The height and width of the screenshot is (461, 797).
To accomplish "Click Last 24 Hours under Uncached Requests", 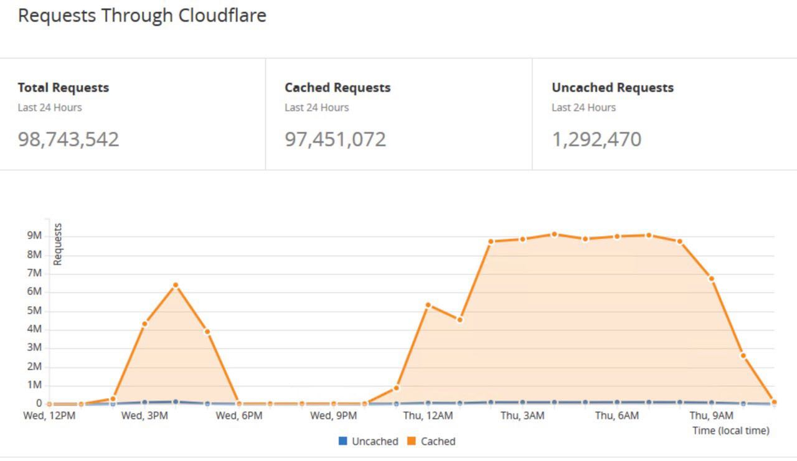I will [x=583, y=108].
